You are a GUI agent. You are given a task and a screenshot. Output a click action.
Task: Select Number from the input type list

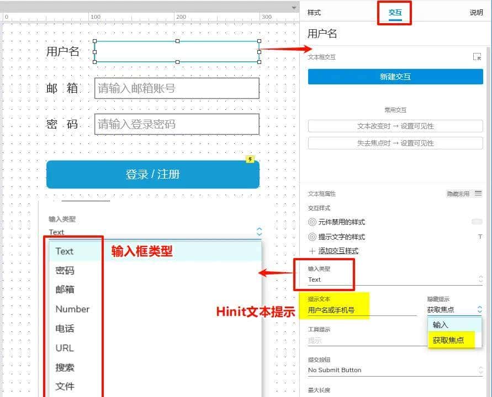(x=72, y=309)
